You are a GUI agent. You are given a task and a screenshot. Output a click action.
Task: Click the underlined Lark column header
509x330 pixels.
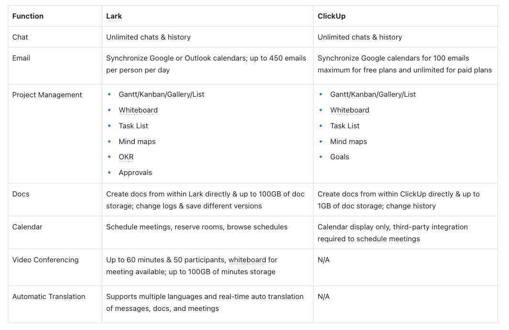tap(114, 16)
